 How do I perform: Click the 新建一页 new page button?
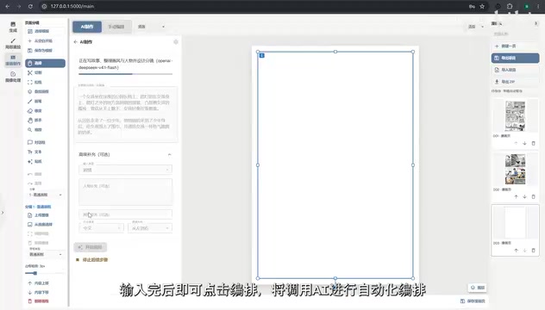[x=515, y=46]
